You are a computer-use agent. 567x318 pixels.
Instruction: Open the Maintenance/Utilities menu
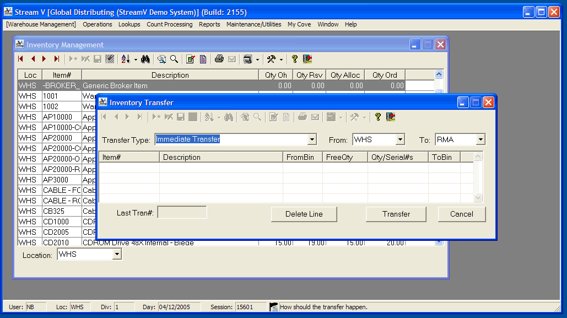pyautogui.click(x=253, y=24)
